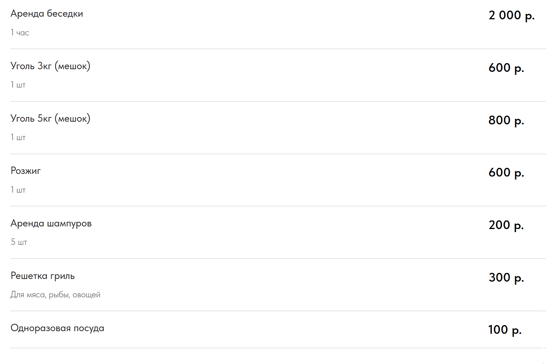Viewport: 546px width, 364px height.
Task: Select the "1 час" subtitle text
Action: tap(20, 33)
